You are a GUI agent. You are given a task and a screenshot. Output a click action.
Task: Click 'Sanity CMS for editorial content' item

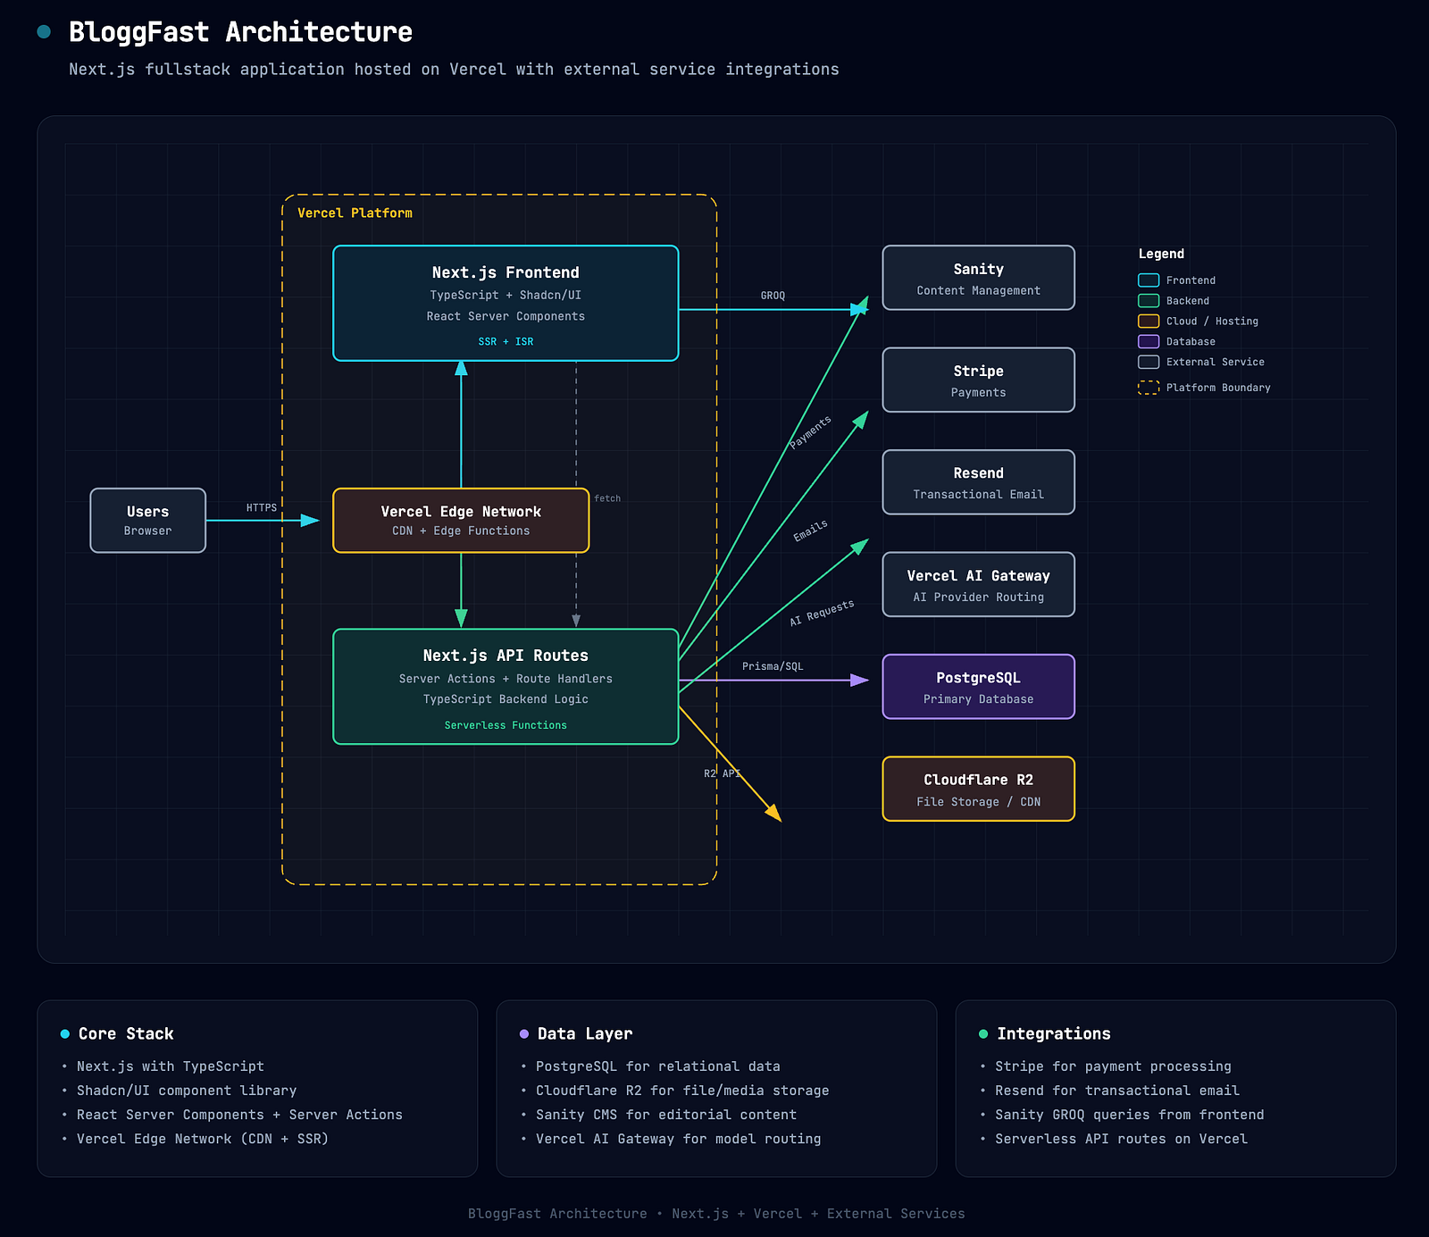[x=666, y=1115]
